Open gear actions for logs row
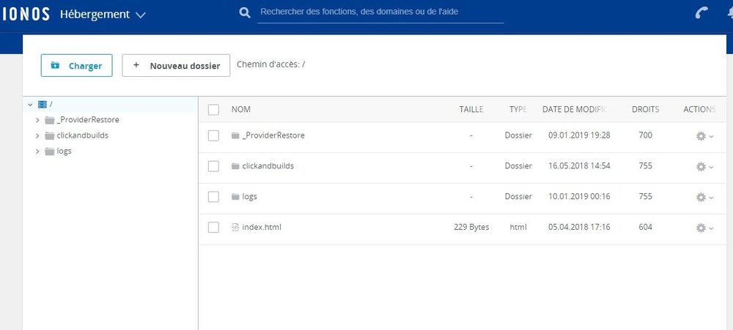Viewport: 733px width, 330px height. tap(704, 198)
